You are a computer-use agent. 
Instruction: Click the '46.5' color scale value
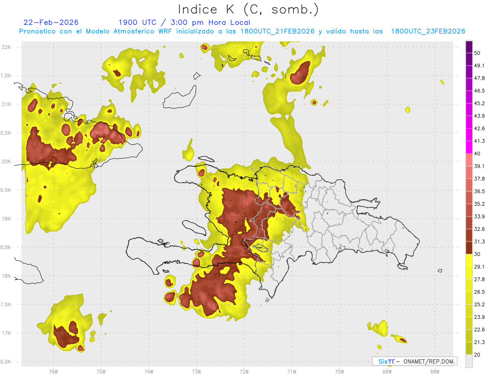[x=479, y=91]
